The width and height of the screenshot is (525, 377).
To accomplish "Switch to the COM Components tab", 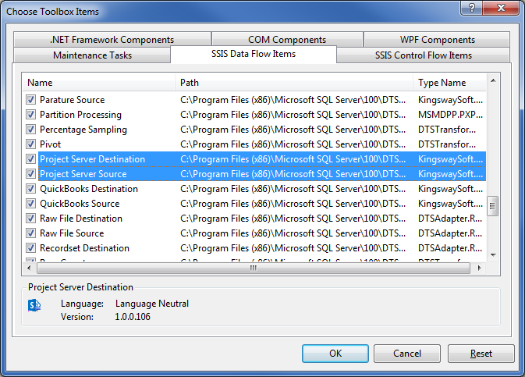I will pos(287,40).
